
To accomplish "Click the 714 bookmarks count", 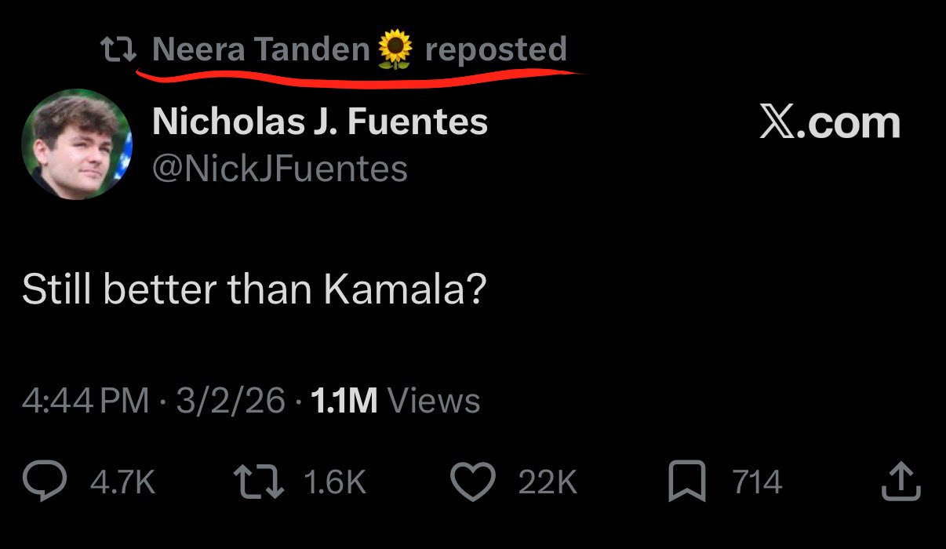I will coord(757,482).
